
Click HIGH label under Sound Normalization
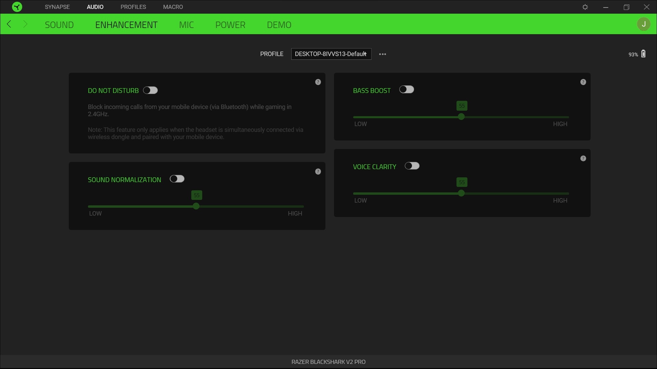[x=295, y=214]
